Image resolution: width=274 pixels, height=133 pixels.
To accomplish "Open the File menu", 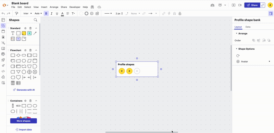I will point(13,7).
